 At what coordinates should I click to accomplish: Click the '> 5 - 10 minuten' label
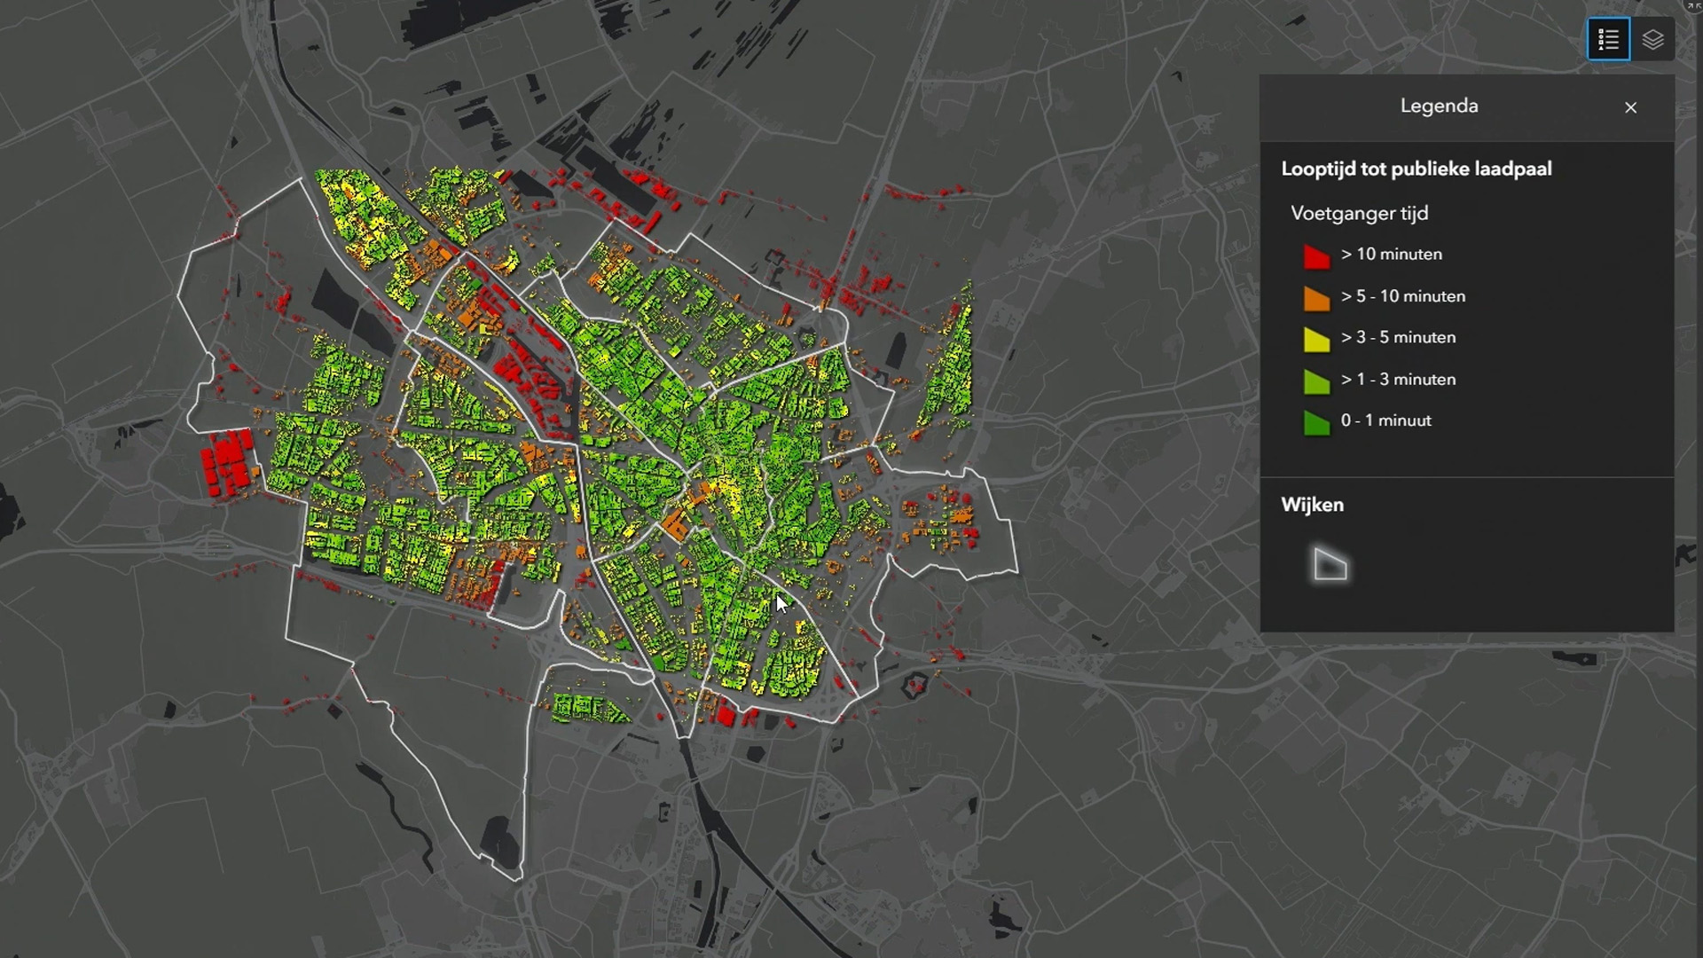click(x=1402, y=296)
